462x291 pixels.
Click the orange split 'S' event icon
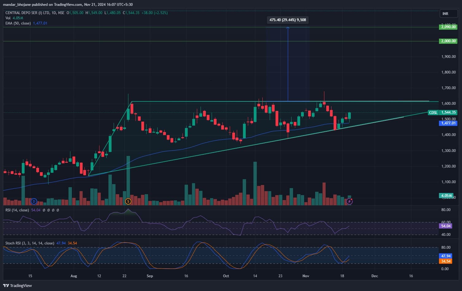(128, 201)
